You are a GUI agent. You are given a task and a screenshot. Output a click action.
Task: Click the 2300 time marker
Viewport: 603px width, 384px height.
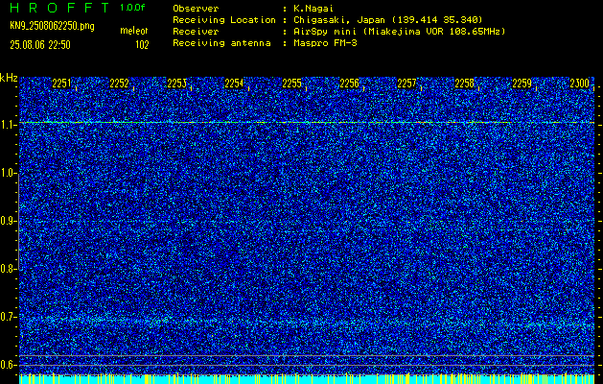point(580,84)
